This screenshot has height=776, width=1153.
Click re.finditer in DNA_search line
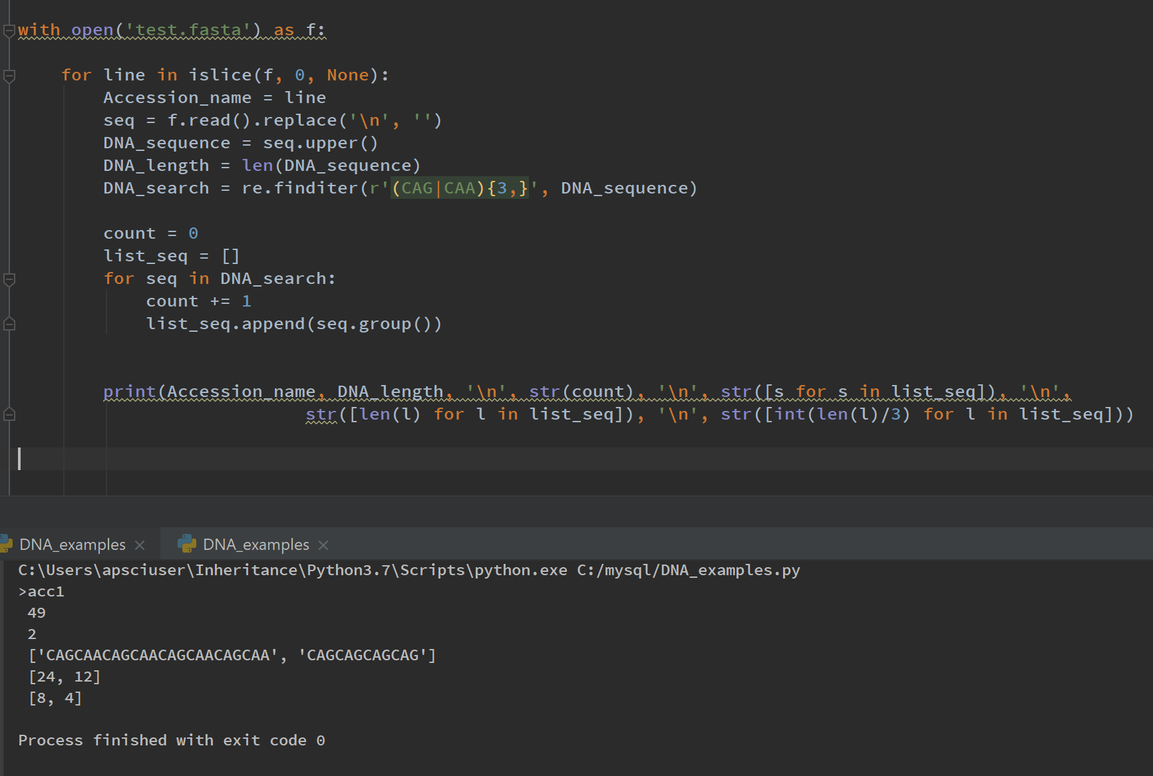[x=299, y=188]
